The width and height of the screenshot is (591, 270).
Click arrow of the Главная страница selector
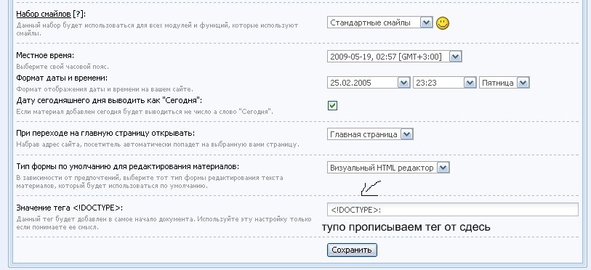point(406,134)
